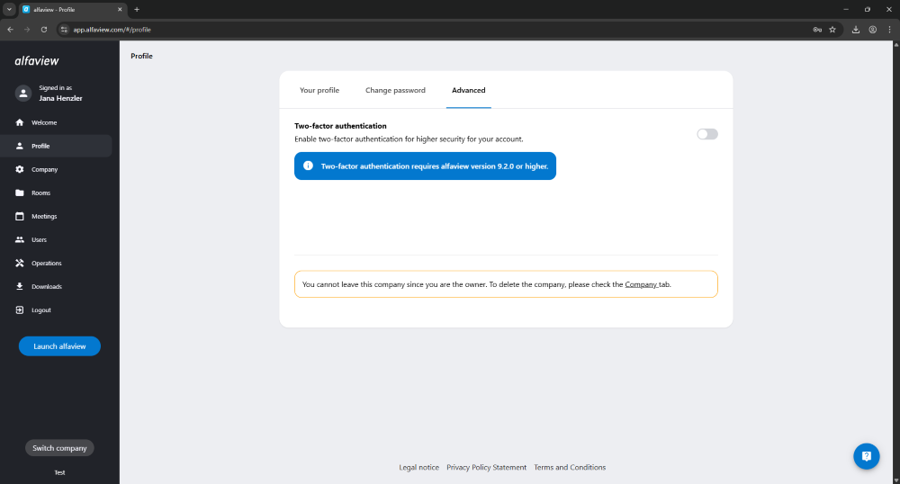Click the Welcome home icon in sidebar
The image size is (900, 484).
pos(20,122)
